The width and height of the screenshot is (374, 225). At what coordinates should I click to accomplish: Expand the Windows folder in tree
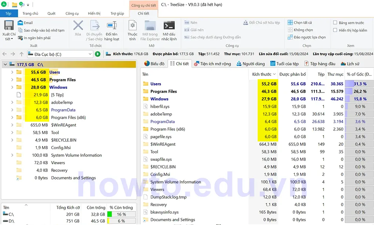12,87
